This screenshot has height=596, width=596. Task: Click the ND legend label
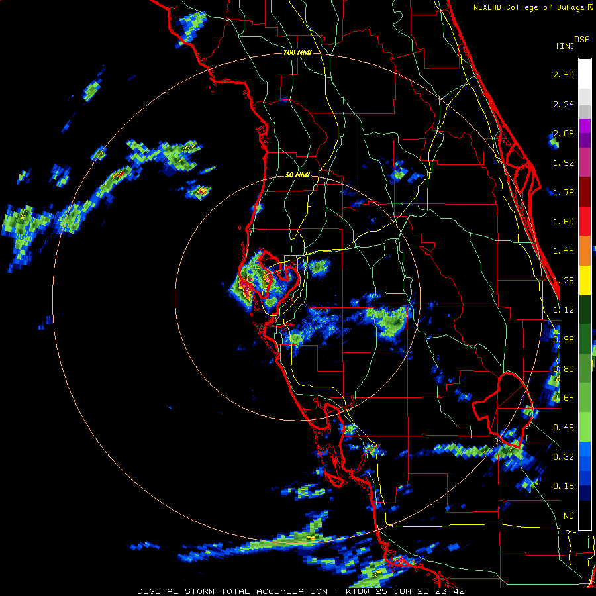pyautogui.click(x=569, y=516)
